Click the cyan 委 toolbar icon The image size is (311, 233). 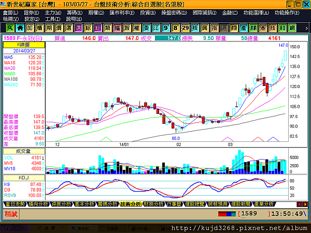coord(146,28)
